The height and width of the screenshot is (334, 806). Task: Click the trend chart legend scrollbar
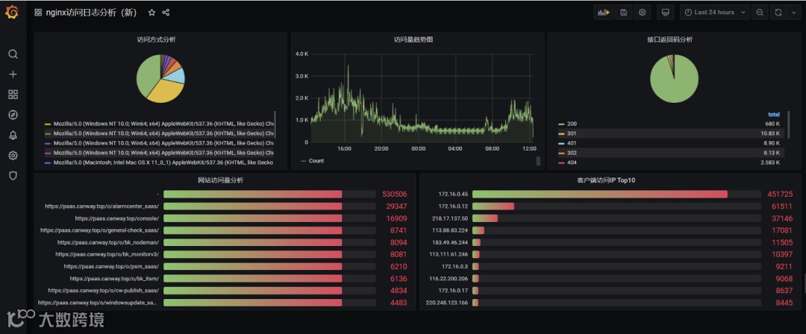point(538,161)
